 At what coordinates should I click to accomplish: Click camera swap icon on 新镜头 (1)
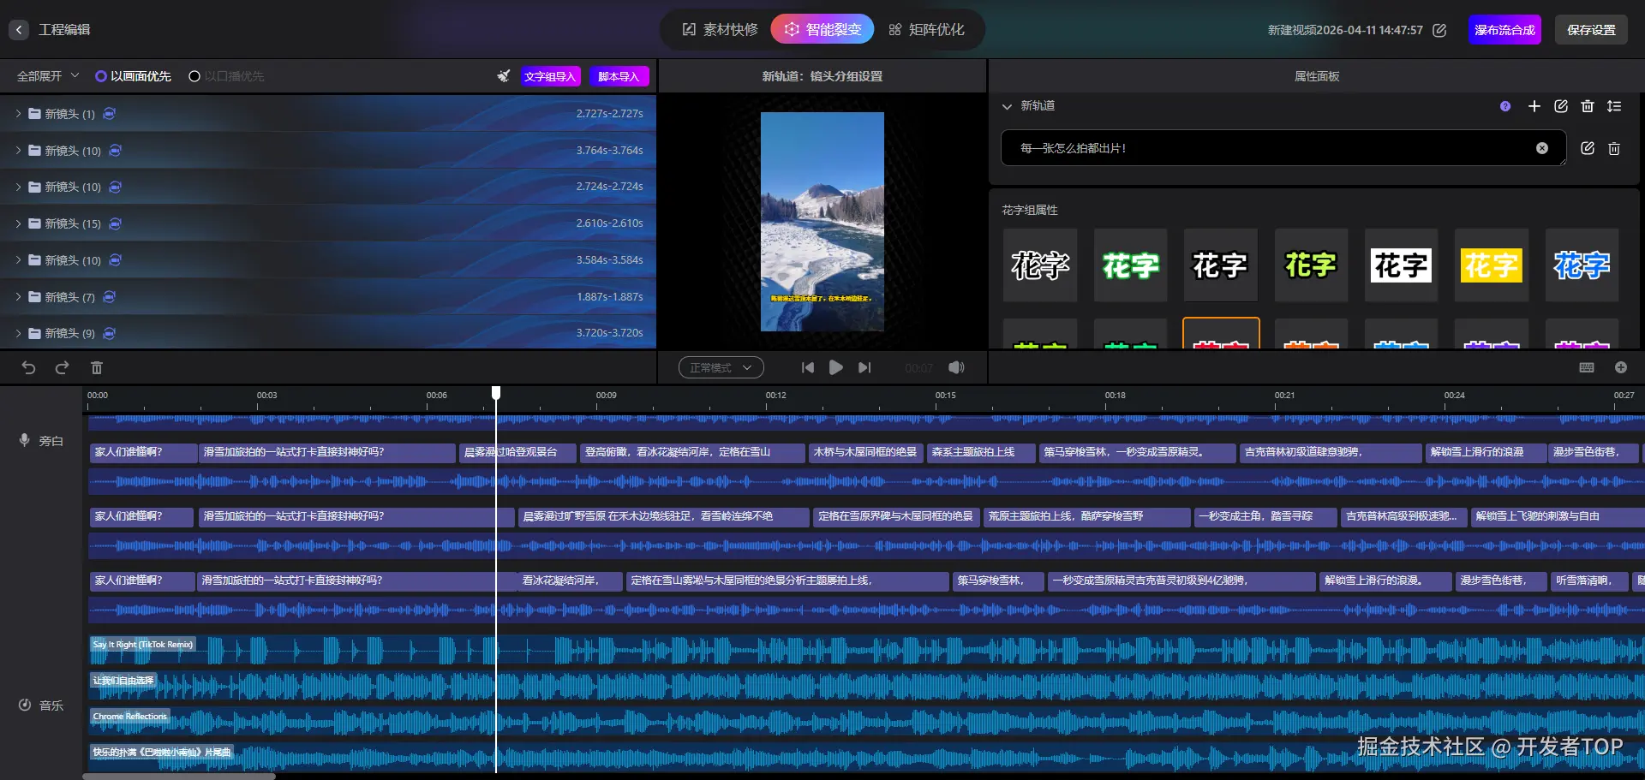point(110,114)
